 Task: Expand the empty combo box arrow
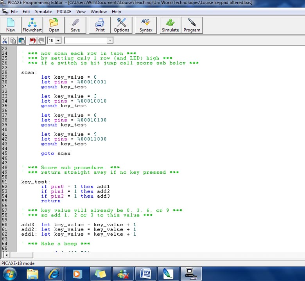coord(110,40)
